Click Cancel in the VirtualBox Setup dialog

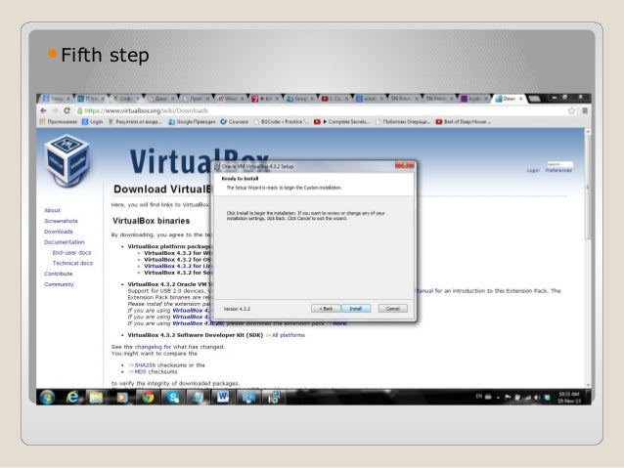pyautogui.click(x=393, y=309)
